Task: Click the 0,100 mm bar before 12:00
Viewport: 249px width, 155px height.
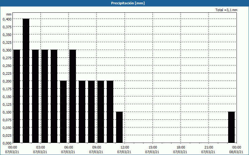Action: pyautogui.click(x=120, y=127)
